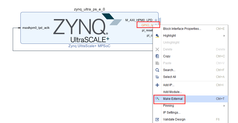Click the Search magnifier icon
Screen dimensions: 238x123
[x=157, y=70]
